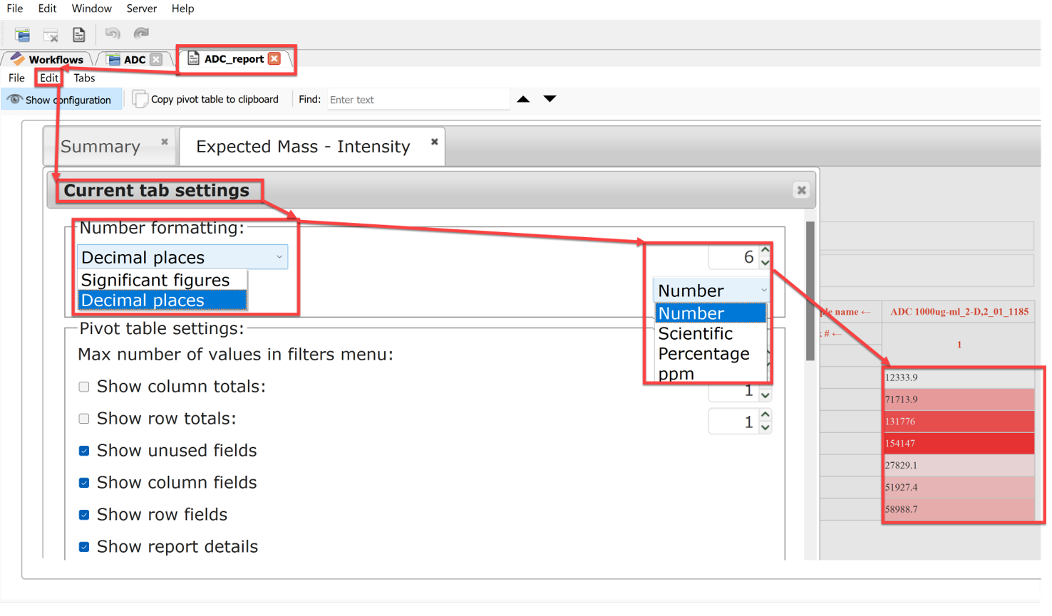Increase the decimal places value 6
1052x616 pixels.
(765, 250)
